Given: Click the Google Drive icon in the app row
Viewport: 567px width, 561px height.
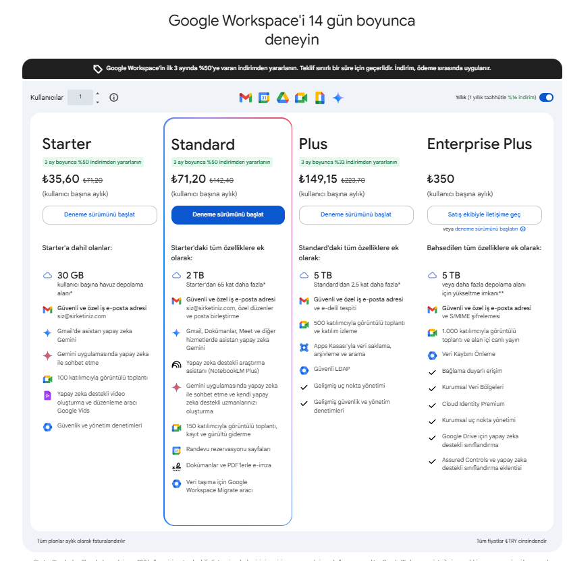Looking at the screenshot, I should (282, 98).
